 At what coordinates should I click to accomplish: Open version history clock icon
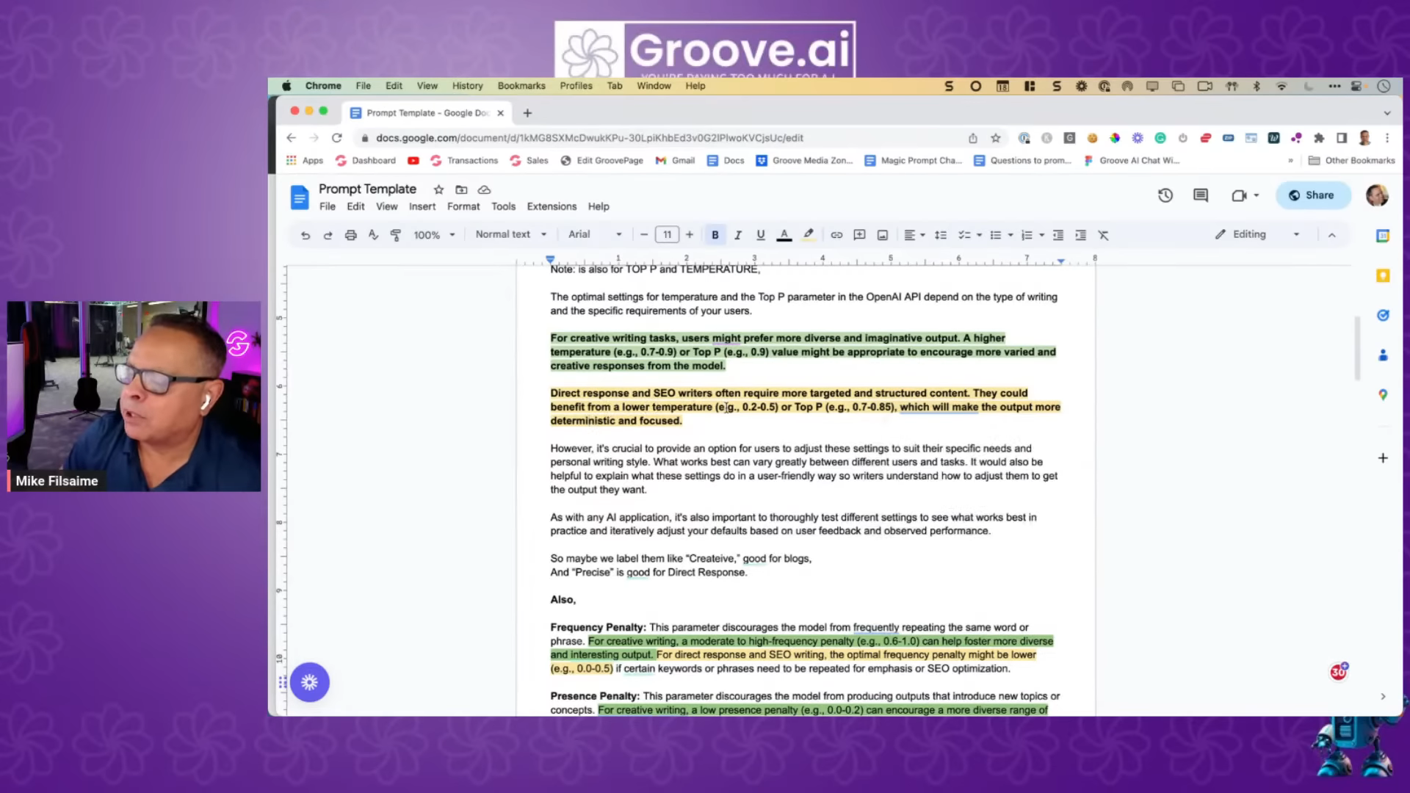pyautogui.click(x=1165, y=195)
